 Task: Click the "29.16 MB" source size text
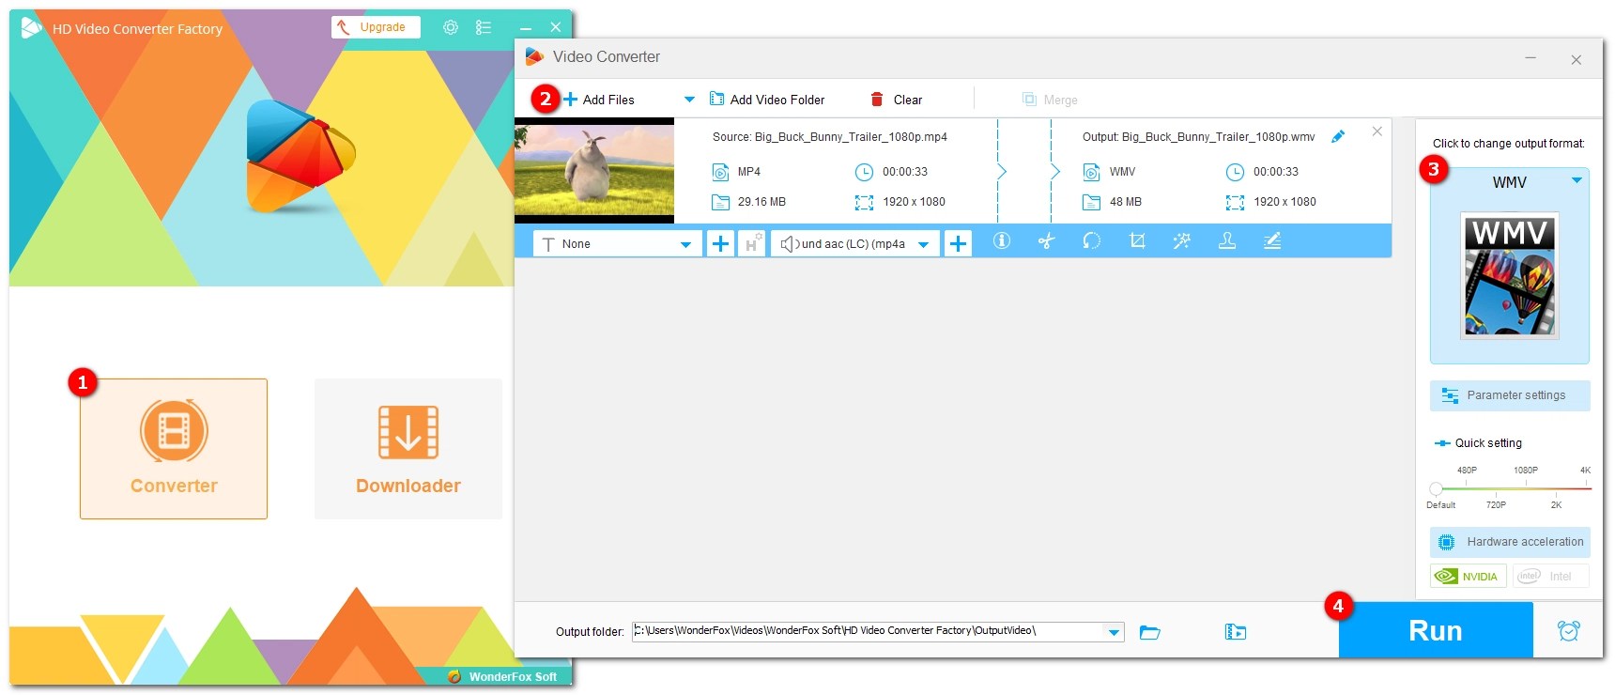click(x=761, y=202)
